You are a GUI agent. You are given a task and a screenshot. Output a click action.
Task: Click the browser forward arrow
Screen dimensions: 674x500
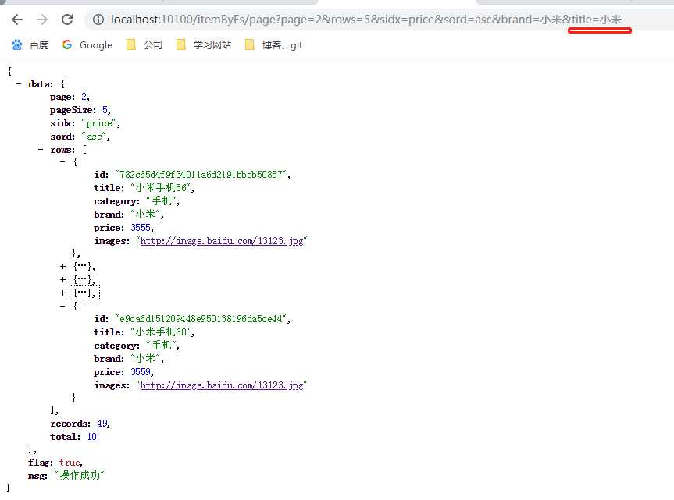click(x=42, y=20)
